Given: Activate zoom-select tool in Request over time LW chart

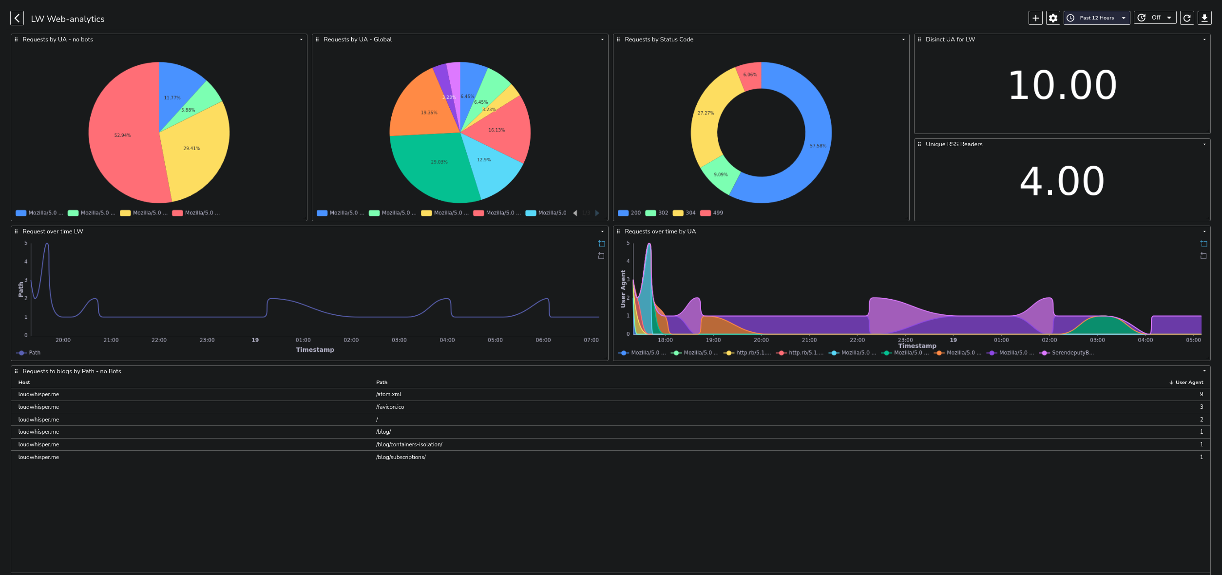Looking at the screenshot, I should [602, 244].
